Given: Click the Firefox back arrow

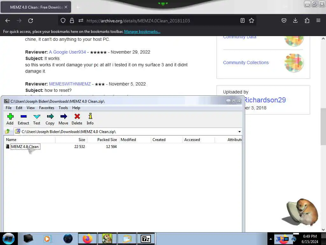Looking at the screenshot, I should click(x=8, y=21).
